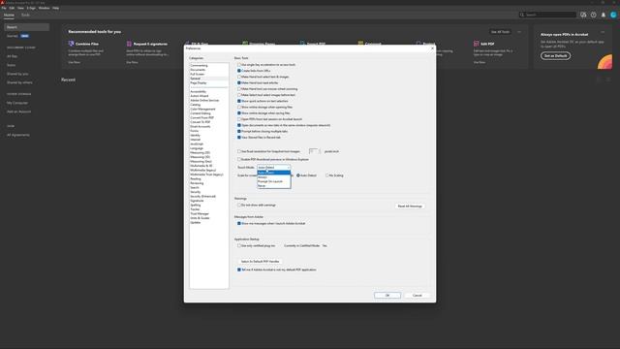Open more options ellipsis beside See All Tools
The width and height of the screenshot is (620, 349).
click(x=519, y=32)
